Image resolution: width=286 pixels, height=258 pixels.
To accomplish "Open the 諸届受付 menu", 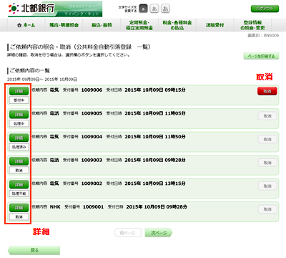I will (215, 25).
